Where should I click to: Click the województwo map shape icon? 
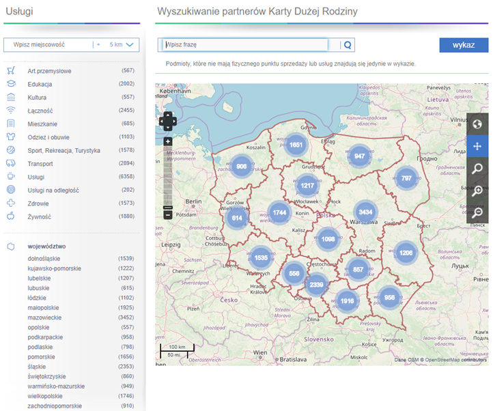point(11,246)
